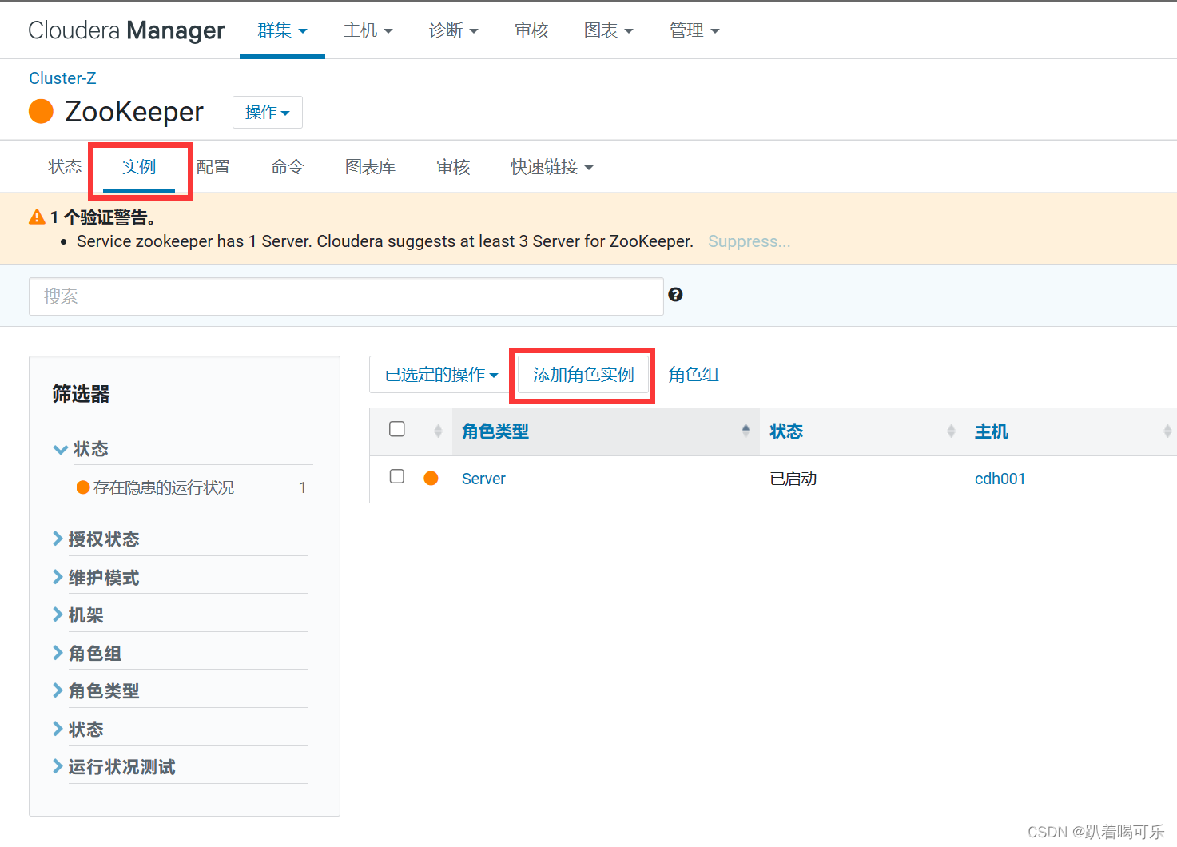Image resolution: width=1177 pixels, height=847 pixels.
Task: Open the 操作 actions dropdown
Action: [x=268, y=112]
